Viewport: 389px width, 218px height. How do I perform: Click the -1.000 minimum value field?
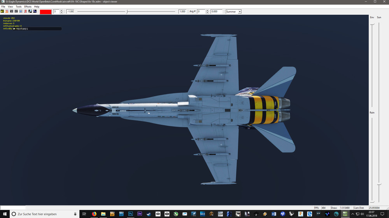pos(70,12)
